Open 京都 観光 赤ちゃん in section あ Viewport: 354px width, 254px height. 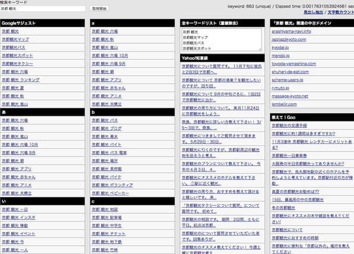[19, 177]
